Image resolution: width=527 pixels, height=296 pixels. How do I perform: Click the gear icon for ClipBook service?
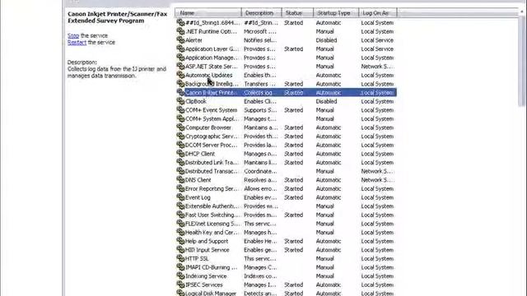tap(180, 101)
